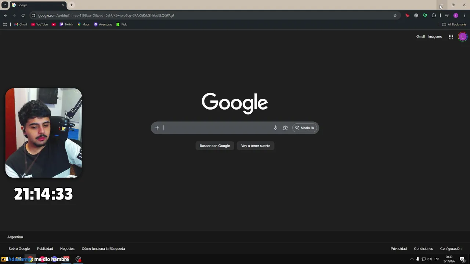Open Windows notification center
The height and width of the screenshot is (264, 470).
point(462,259)
